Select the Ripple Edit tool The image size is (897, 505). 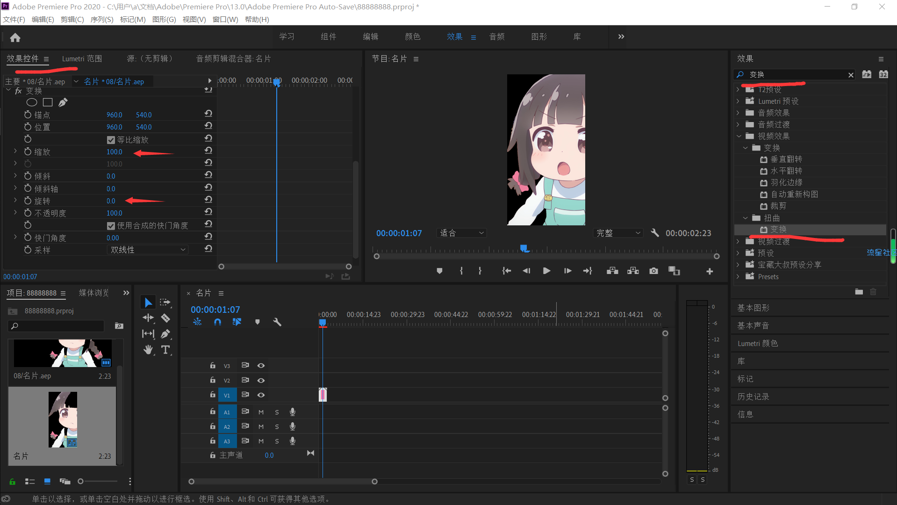pyautogui.click(x=148, y=318)
